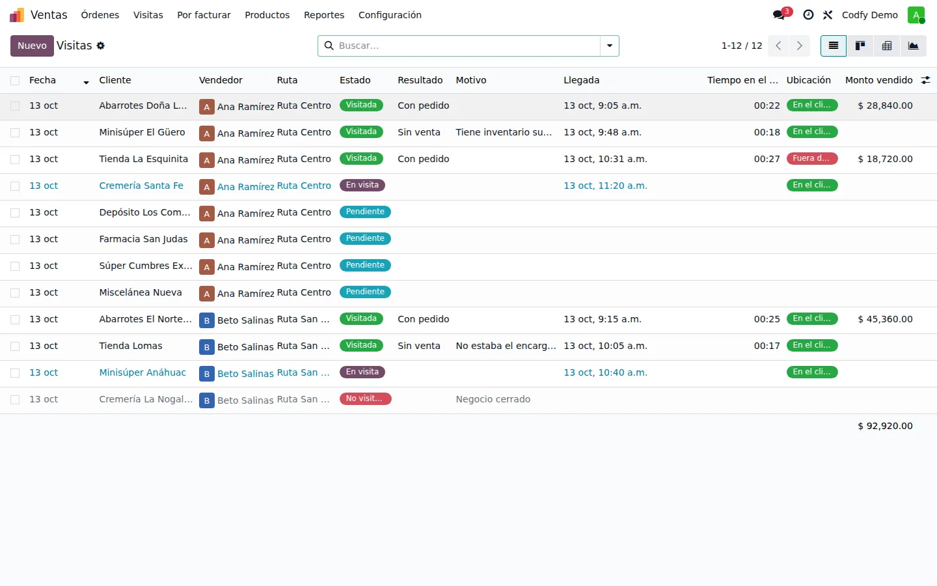Open the Ventas app home icon
Viewport: 937px width, 586px height.
pyautogui.click(x=17, y=15)
